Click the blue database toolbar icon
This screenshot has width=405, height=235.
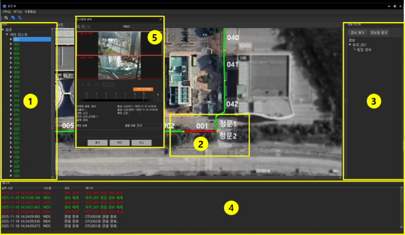(13, 18)
